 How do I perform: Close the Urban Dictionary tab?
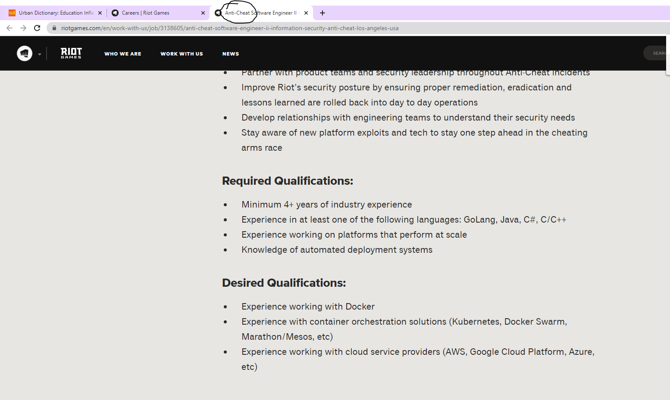click(x=100, y=13)
